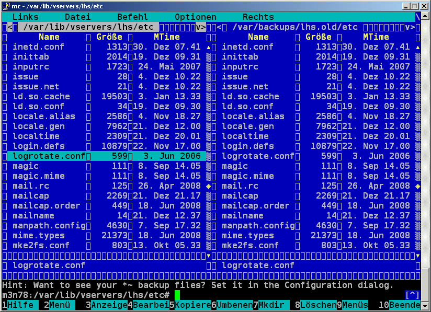Click the right panel scroll-down arrow marker
Image resolution: width=431 pixels, height=312 pixels.
417,256
